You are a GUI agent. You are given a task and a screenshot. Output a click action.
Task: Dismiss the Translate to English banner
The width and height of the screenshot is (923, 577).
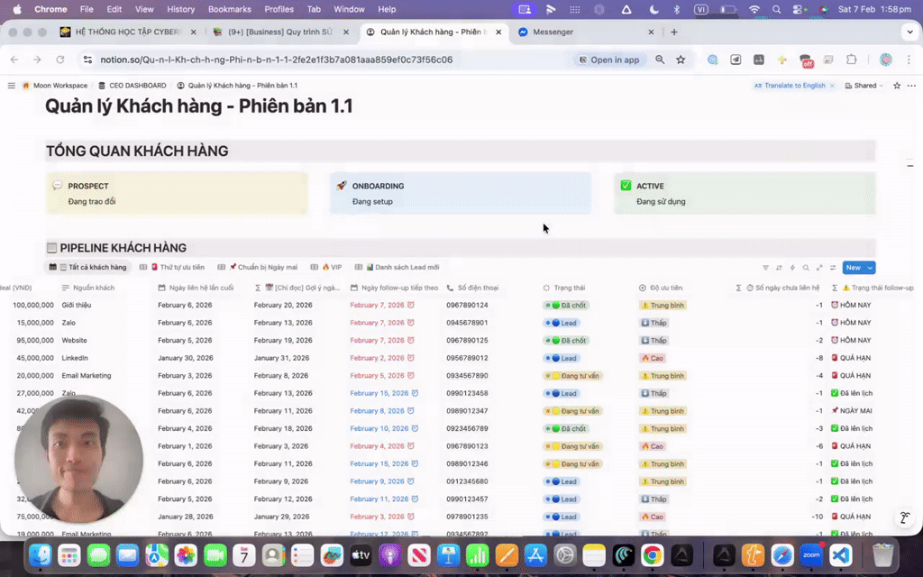[x=832, y=86]
